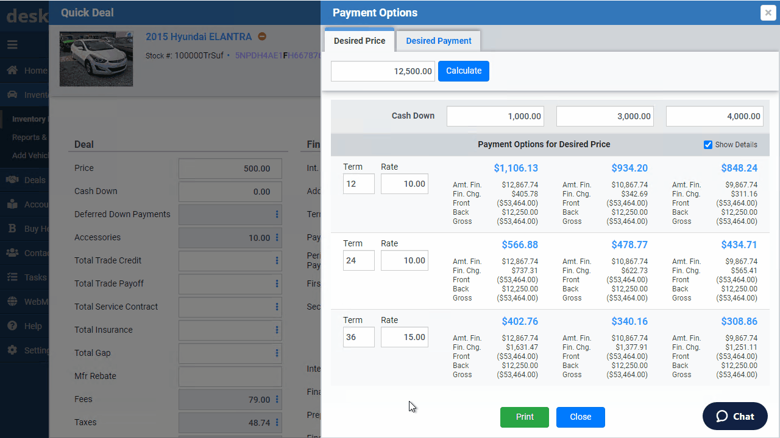The image size is (780, 438).
Task: Open the Help question mark icon
Action: tap(12, 326)
